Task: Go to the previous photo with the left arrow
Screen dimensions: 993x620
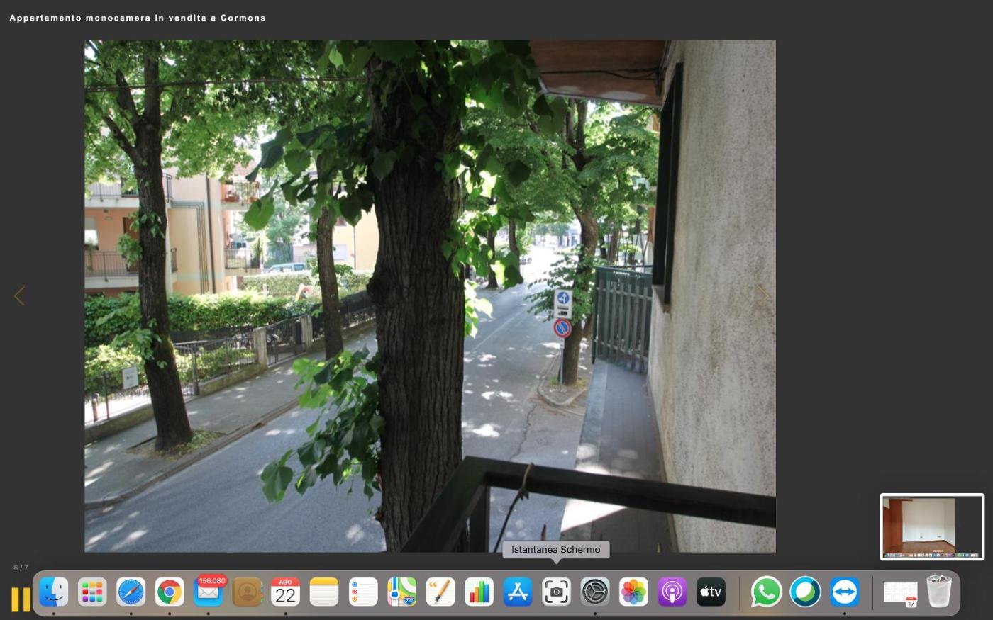Action: (19, 296)
